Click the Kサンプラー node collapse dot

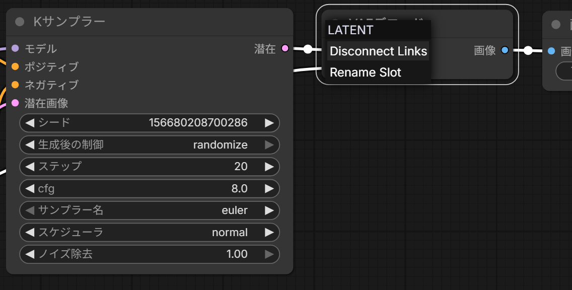(20, 22)
